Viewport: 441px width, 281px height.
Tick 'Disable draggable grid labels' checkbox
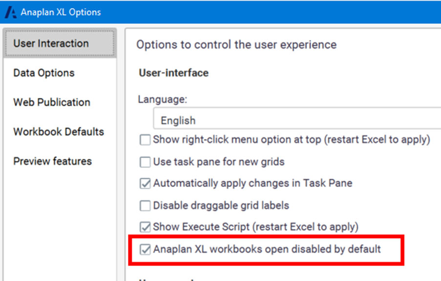pyautogui.click(x=145, y=206)
